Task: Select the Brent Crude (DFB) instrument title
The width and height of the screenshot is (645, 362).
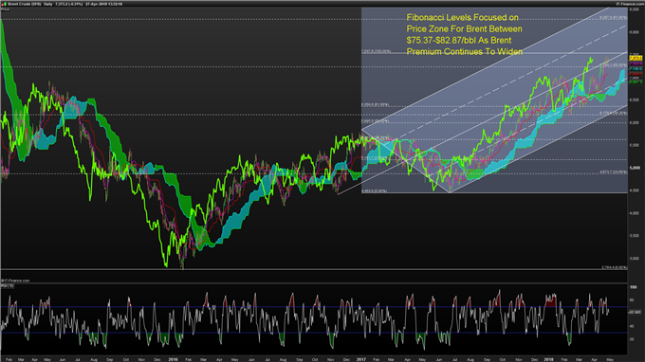Action: [25, 4]
